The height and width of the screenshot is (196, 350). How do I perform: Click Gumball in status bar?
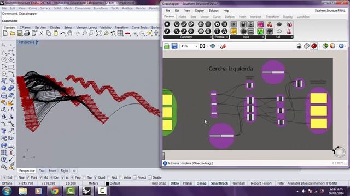(238, 183)
